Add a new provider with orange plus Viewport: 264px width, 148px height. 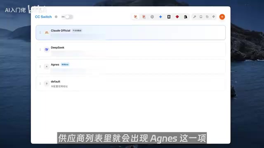[x=222, y=17]
